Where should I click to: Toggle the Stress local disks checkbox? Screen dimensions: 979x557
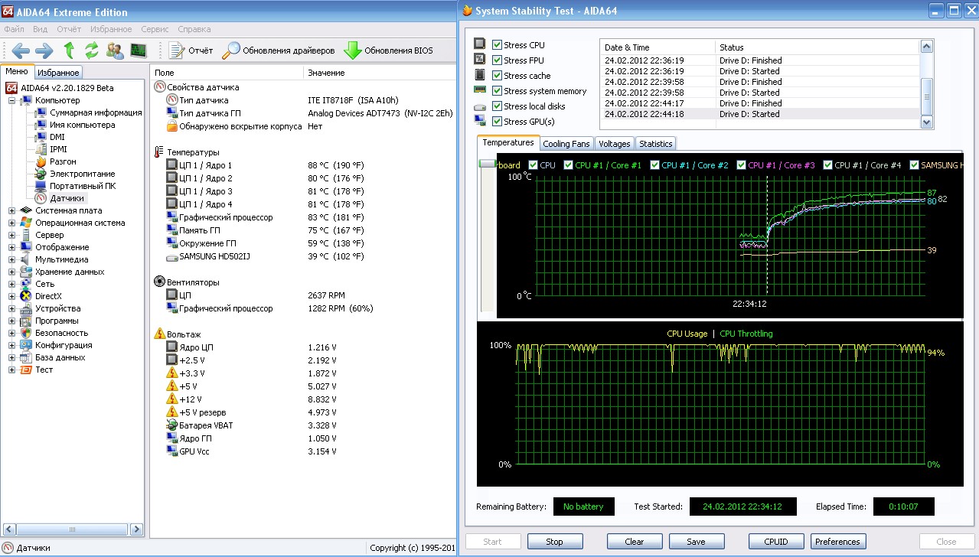click(498, 106)
